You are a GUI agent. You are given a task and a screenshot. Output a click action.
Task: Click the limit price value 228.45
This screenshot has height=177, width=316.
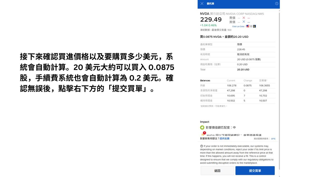coord(241,49)
